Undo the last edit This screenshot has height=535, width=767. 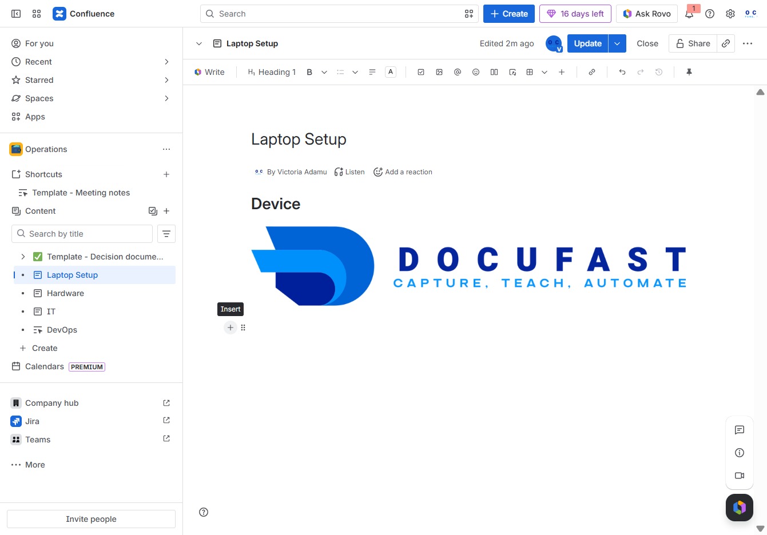pyautogui.click(x=622, y=72)
